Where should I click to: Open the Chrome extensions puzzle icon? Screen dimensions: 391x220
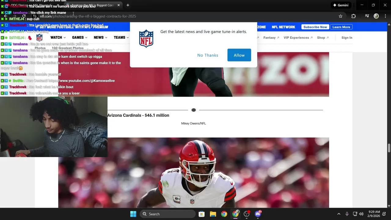(353, 16)
